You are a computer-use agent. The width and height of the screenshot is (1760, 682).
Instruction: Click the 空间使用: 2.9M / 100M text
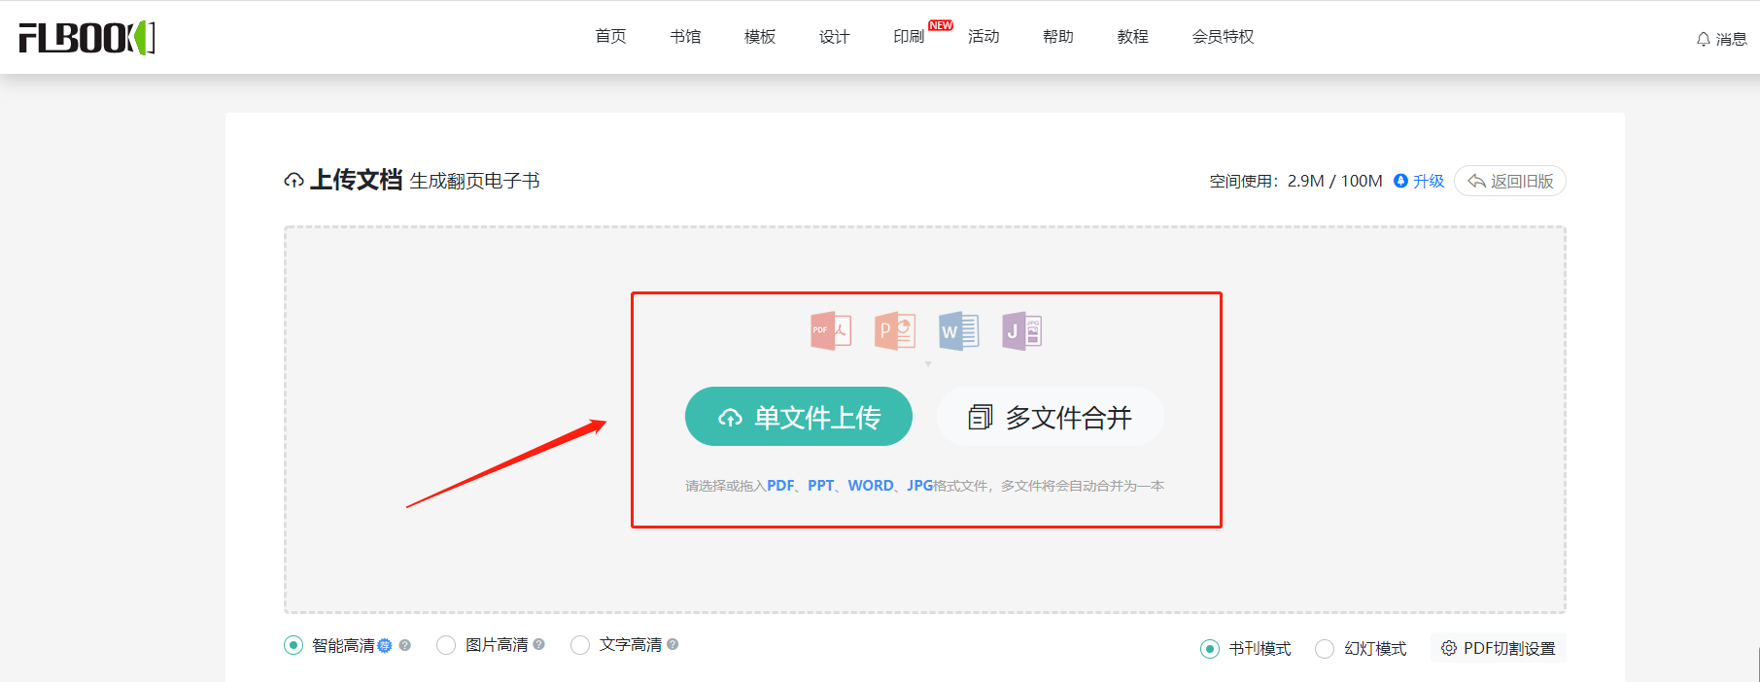point(1295,181)
